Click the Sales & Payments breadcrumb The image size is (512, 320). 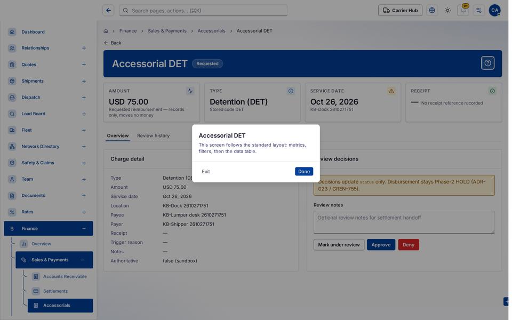[167, 31]
